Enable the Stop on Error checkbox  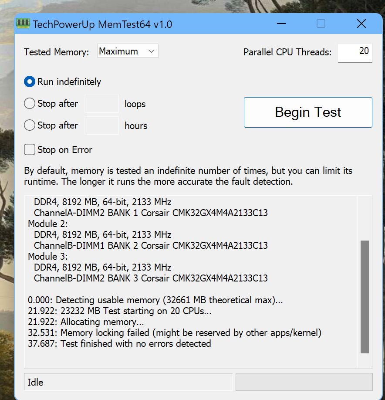(30, 149)
